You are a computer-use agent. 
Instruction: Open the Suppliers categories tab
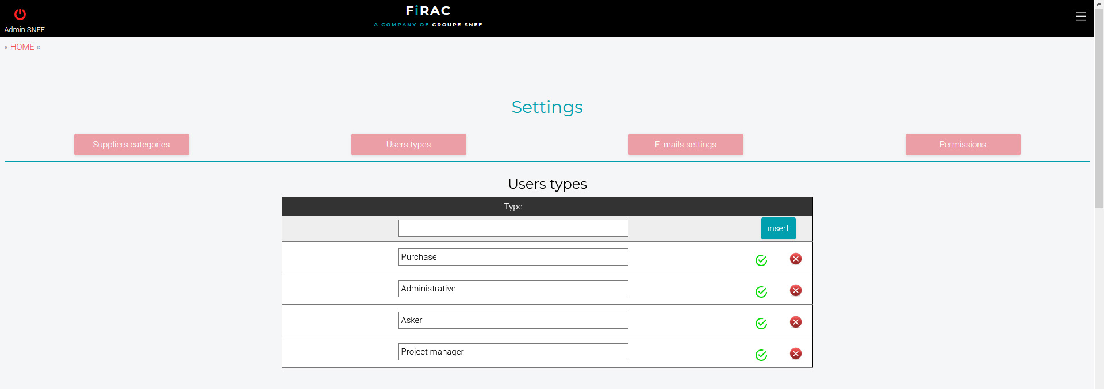tap(131, 145)
